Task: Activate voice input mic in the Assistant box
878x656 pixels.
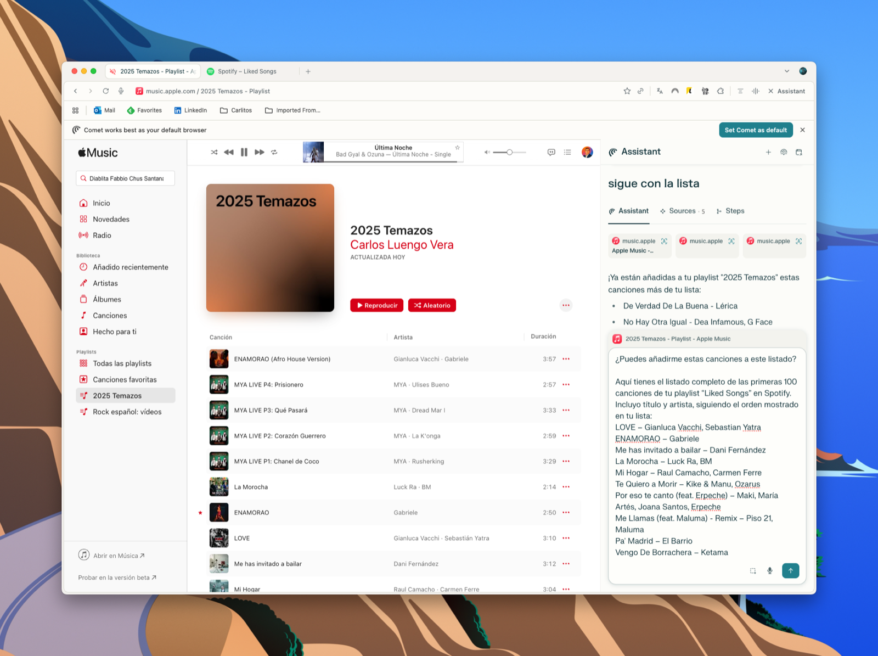Action: click(x=770, y=570)
